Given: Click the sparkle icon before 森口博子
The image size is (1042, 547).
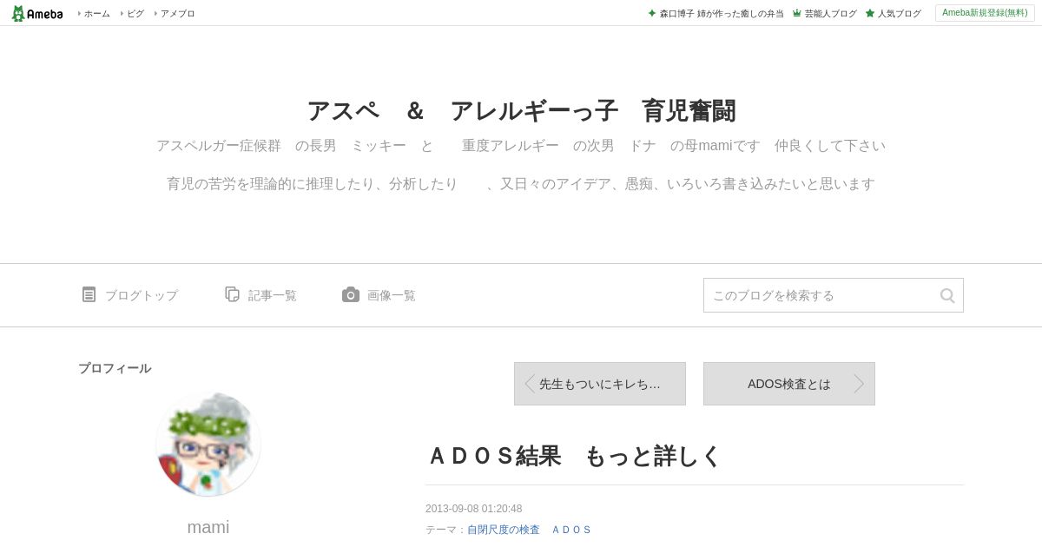Looking at the screenshot, I should (x=652, y=13).
